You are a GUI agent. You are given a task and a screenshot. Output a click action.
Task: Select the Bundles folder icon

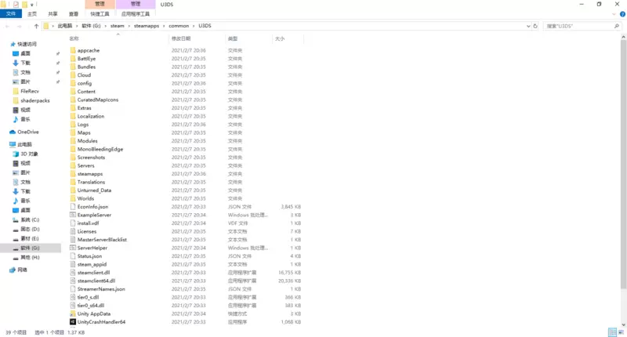tap(73, 67)
